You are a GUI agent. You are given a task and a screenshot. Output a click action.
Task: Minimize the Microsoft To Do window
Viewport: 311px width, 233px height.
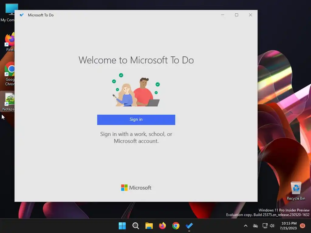point(223,15)
